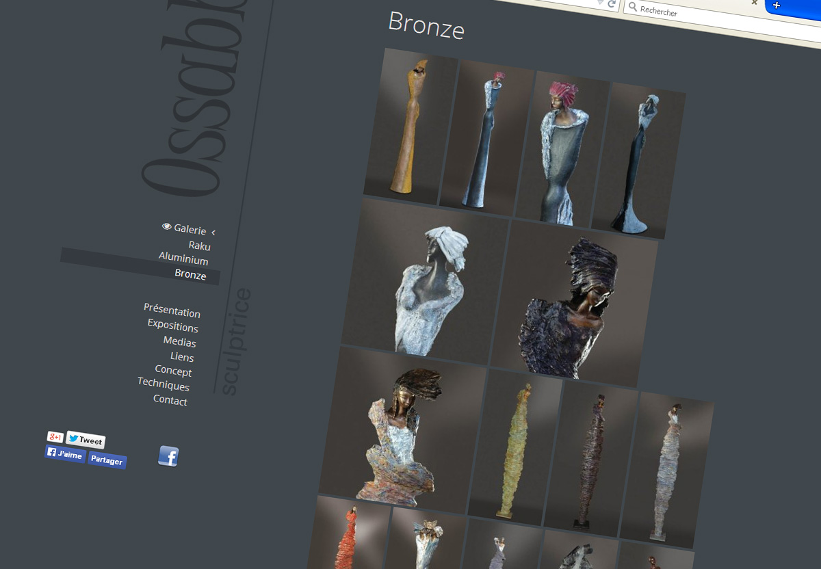Open the Techniques page

(163, 385)
